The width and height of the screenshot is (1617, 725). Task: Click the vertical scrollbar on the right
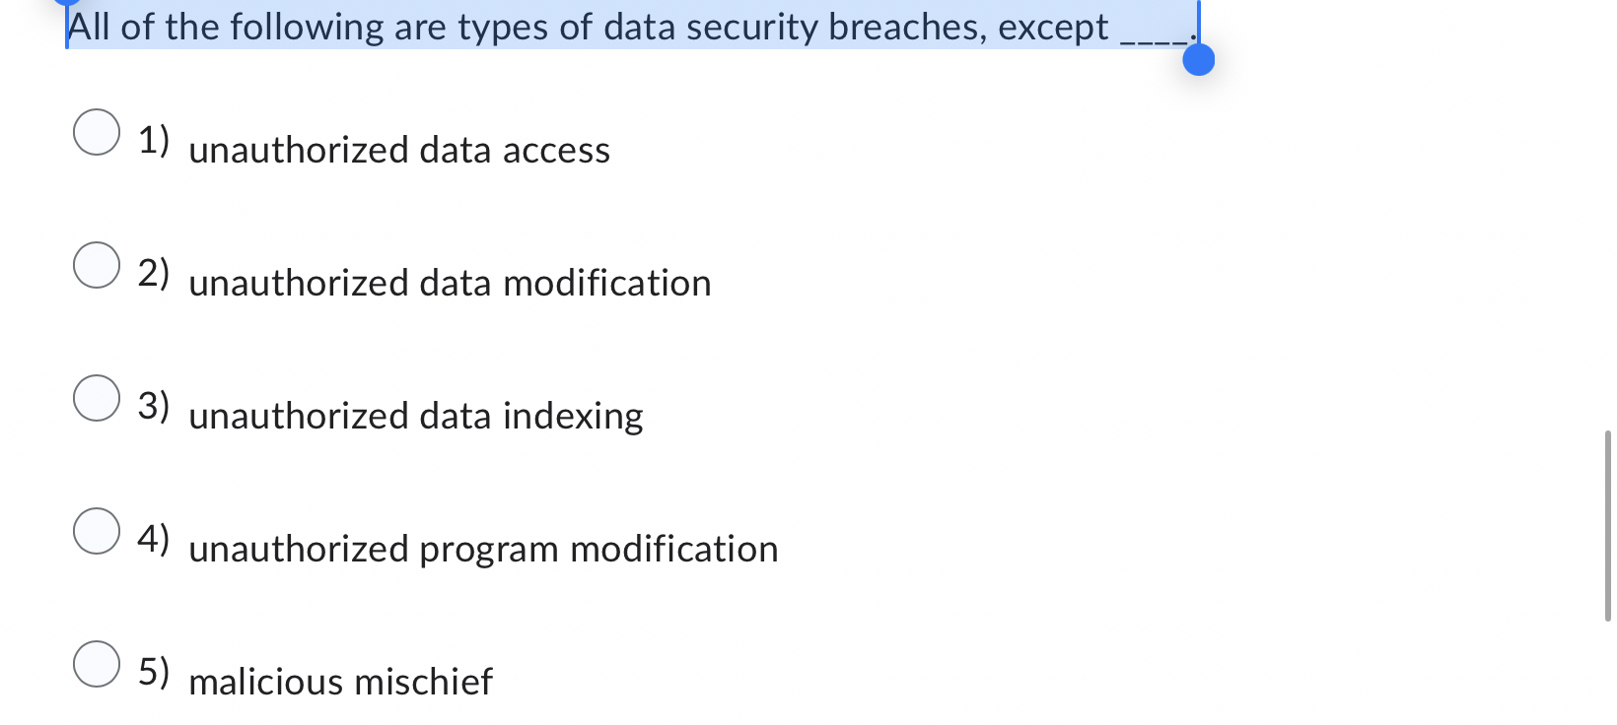tap(1607, 522)
